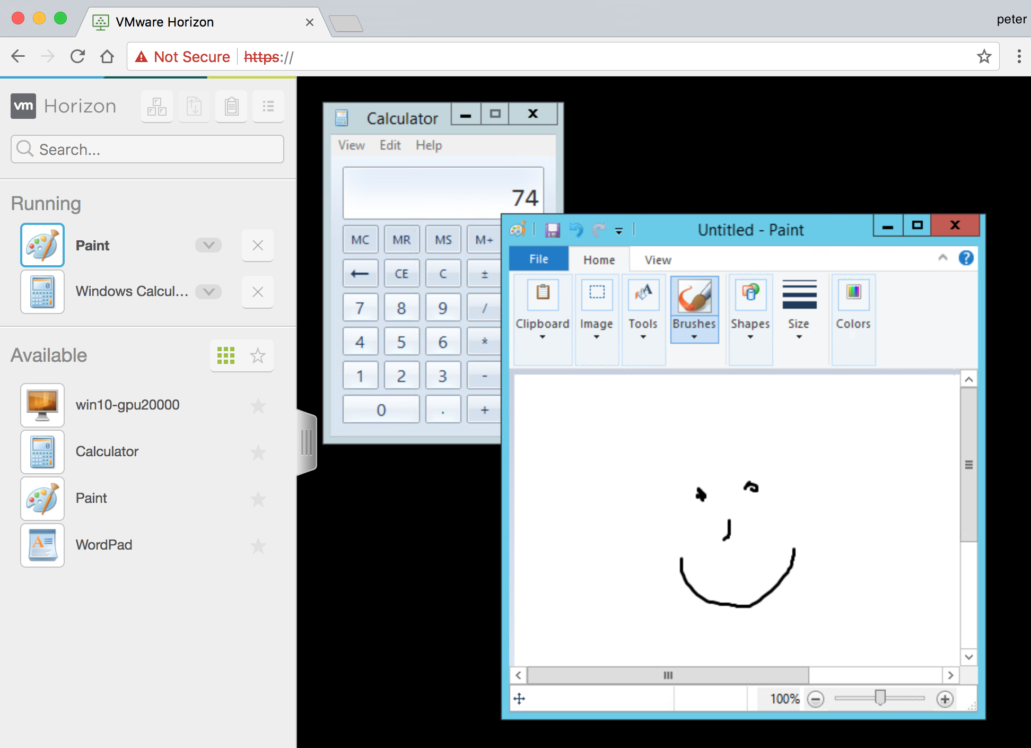Click the backspace arrow key in Calculator
Image resolution: width=1031 pixels, height=748 pixels.
360,274
